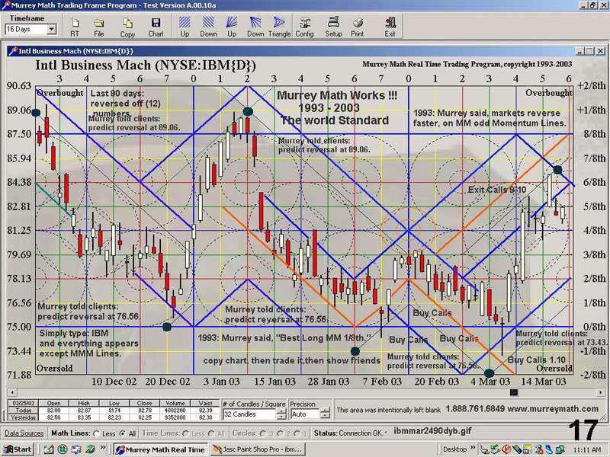Click the icon in Intl Business Mach title bar
Screen dimensions: 610x457
pos(13,51)
